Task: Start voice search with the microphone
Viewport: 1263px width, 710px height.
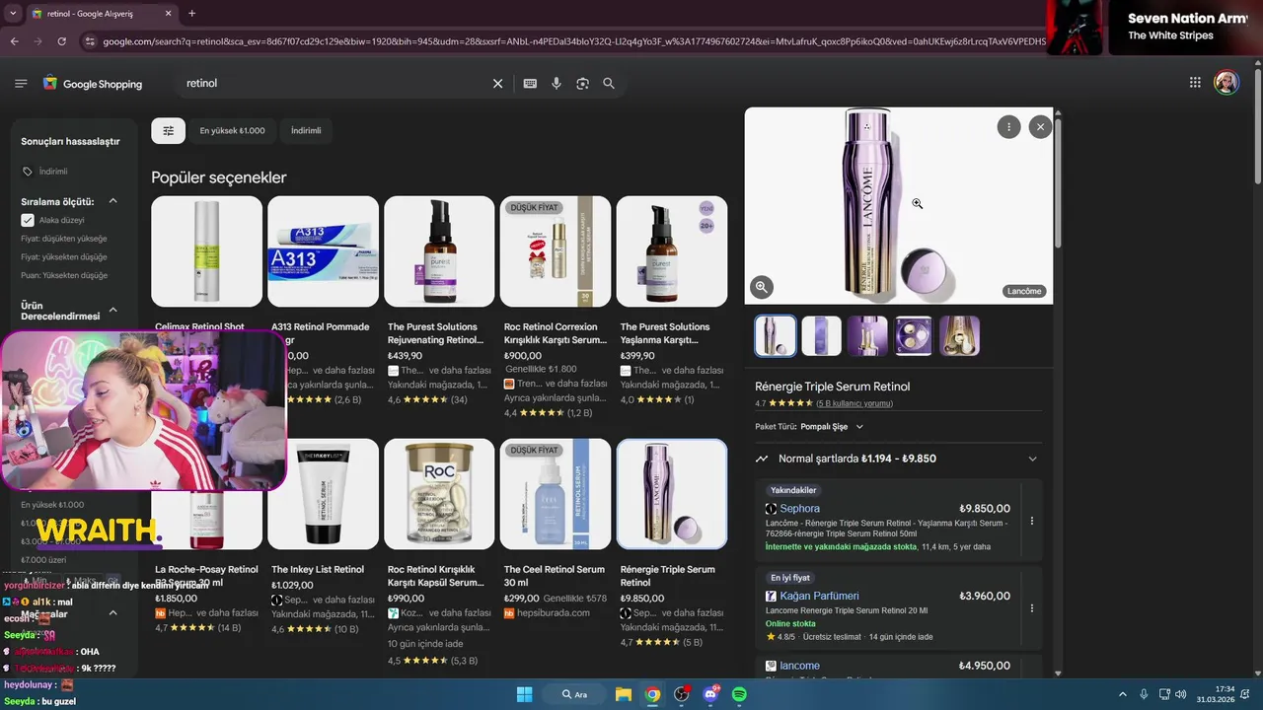Action: coord(557,84)
